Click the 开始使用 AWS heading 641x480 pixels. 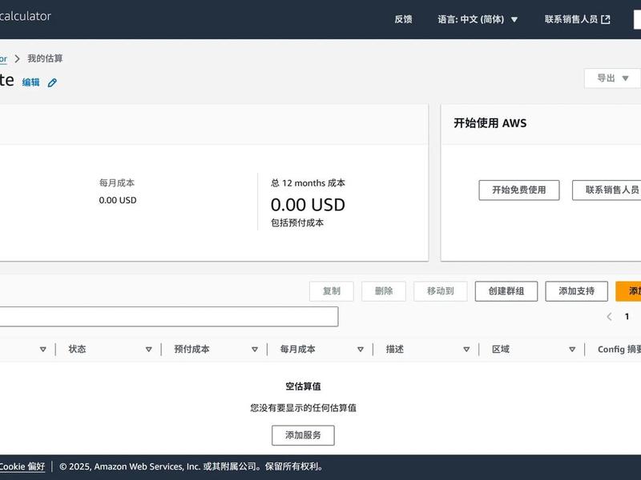point(490,123)
